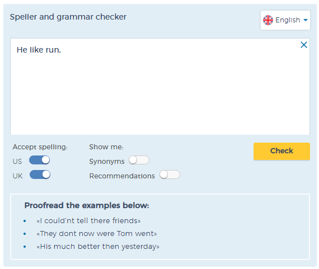Click the "Show me:" label
Image resolution: width=319 pixels, height=269 pixels.
pos(106,147)
